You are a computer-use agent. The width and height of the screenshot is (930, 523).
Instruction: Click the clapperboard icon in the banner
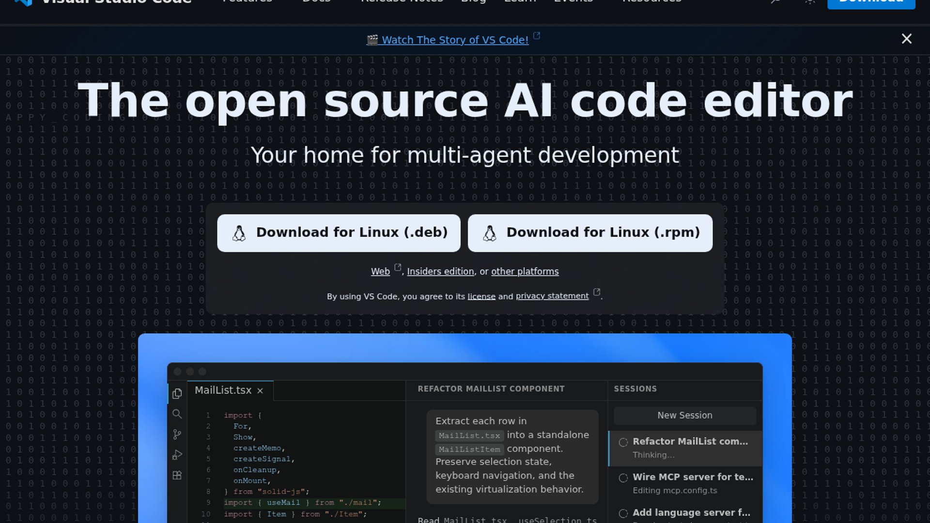coord(372,40)
